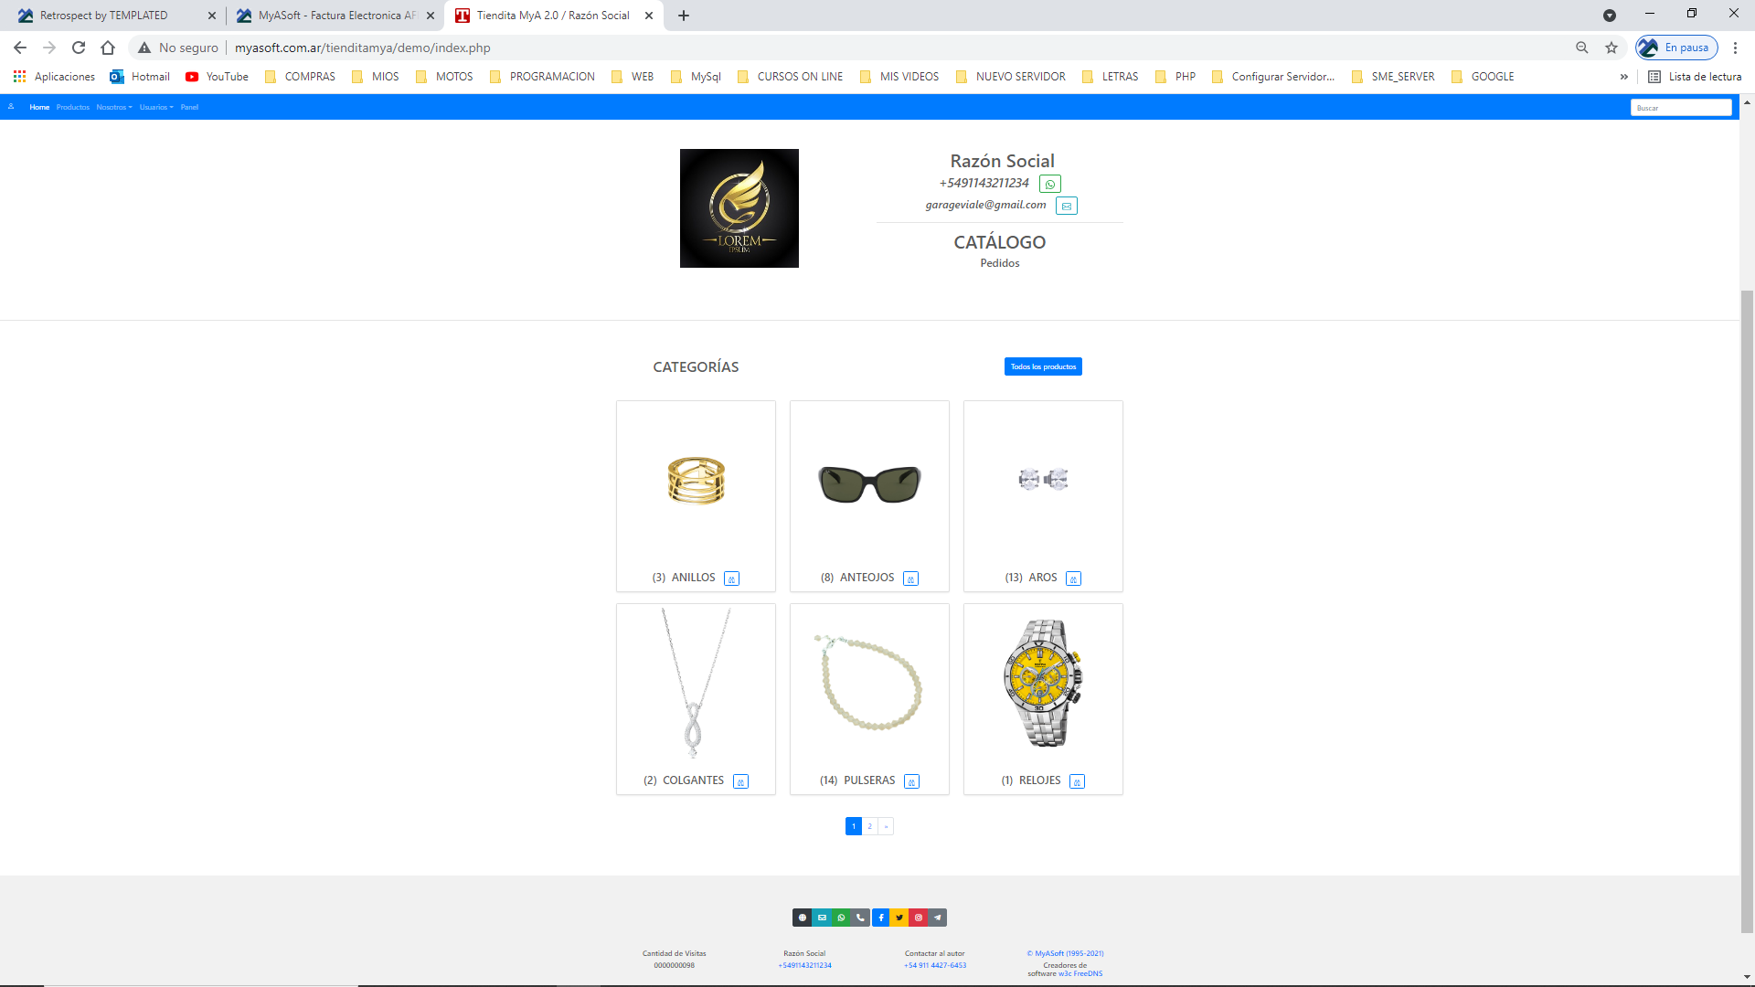Click the browser home icon
1755x987 pixels.
coord(108,48)
